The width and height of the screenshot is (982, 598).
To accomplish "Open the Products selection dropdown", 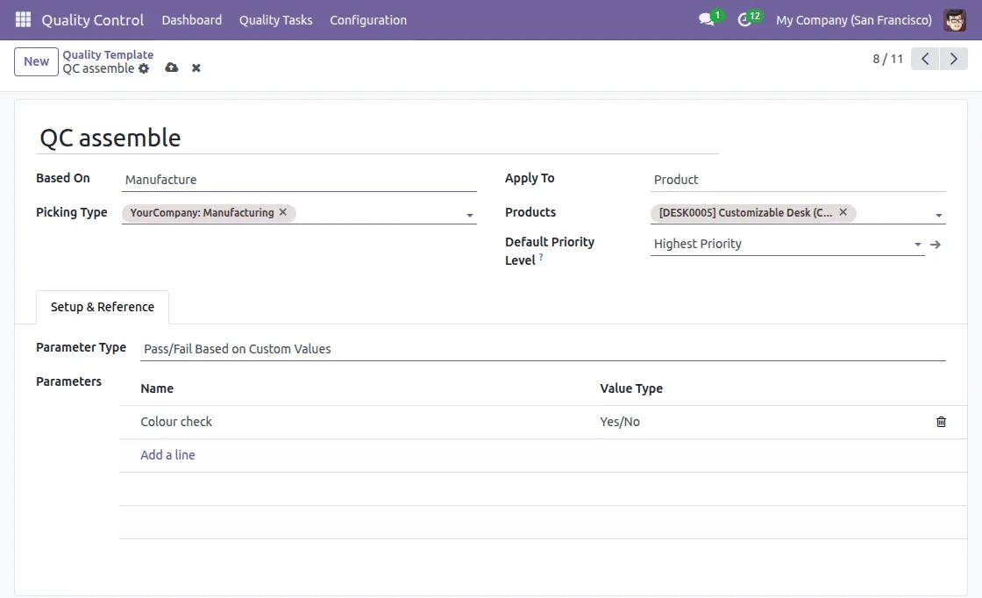I will [939, 214].
